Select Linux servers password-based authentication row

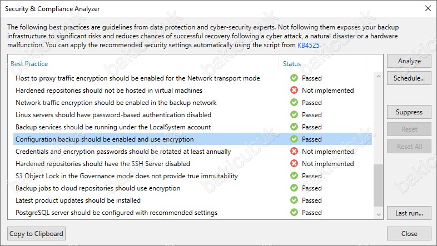click(x=192, y=114)
